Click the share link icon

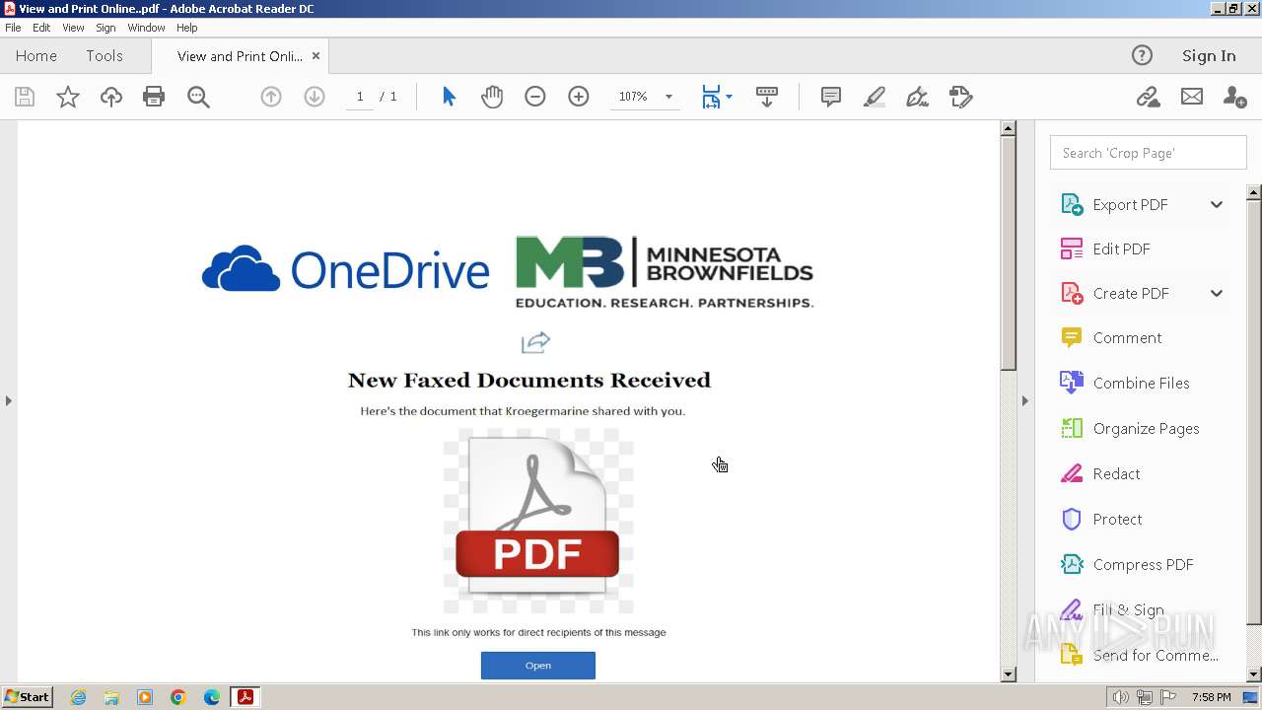(1148, 97)
